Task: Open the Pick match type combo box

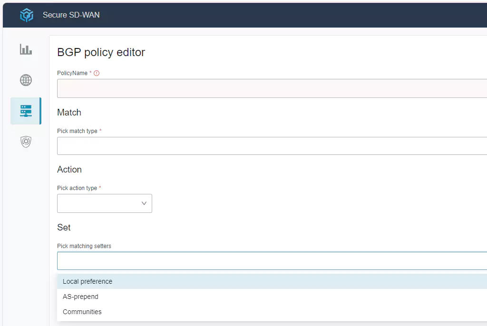Action: coord(272,146)
